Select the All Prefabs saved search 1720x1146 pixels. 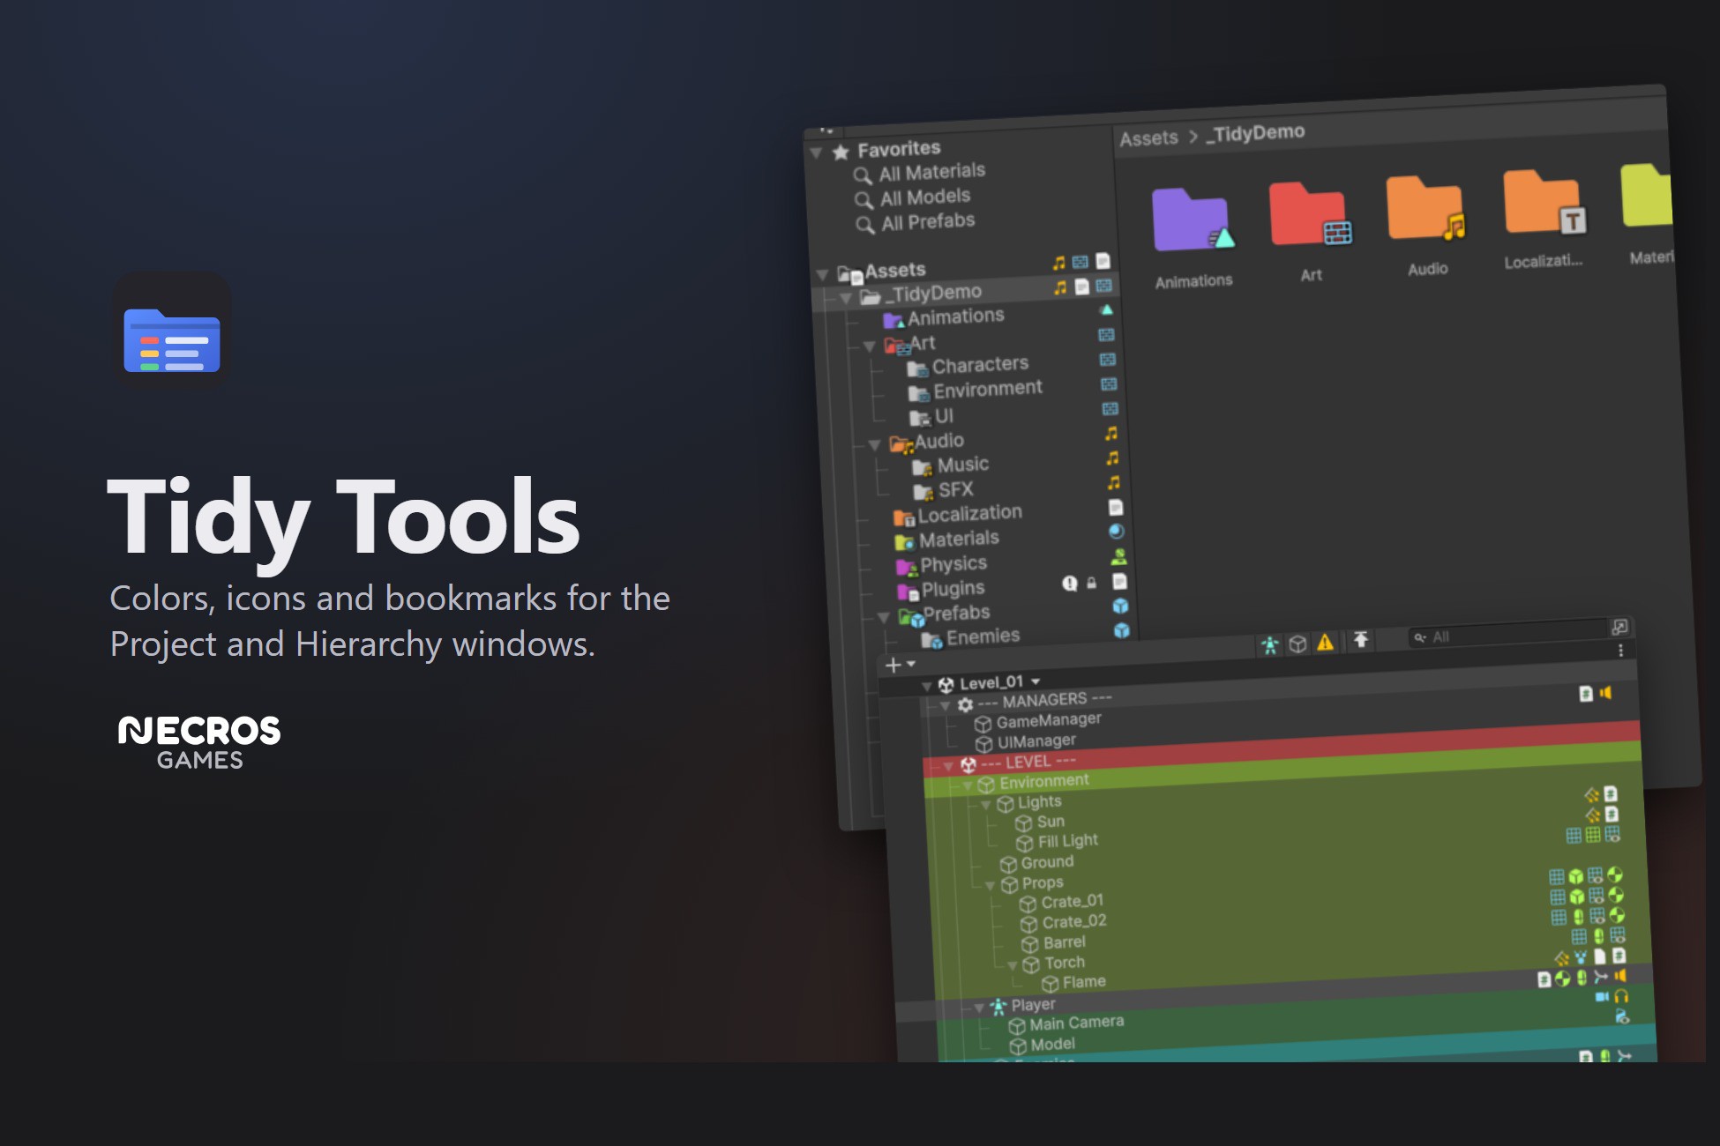click(x=928, y=221)
